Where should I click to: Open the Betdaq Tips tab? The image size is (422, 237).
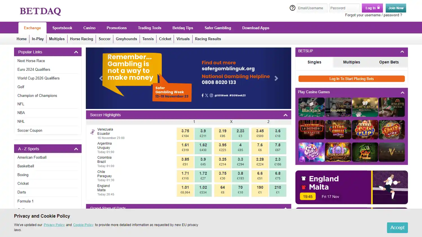[183, 28]
